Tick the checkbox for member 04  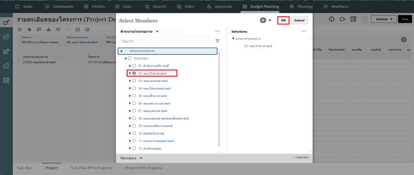(x=134, y=88)
